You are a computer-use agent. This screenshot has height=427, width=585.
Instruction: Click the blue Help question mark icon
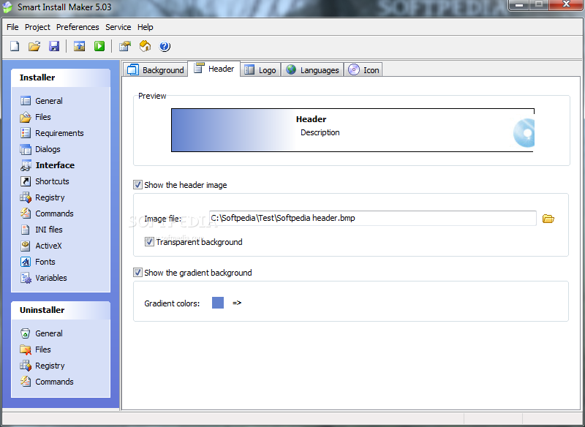click(x=165, y=46)
